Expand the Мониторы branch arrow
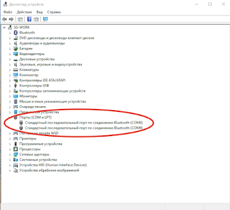The image size is (230, 210). click(10, 96)
